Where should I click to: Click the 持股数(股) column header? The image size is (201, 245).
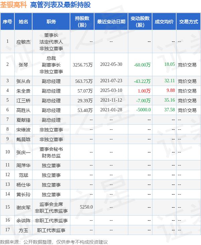[x=82, y=22]
